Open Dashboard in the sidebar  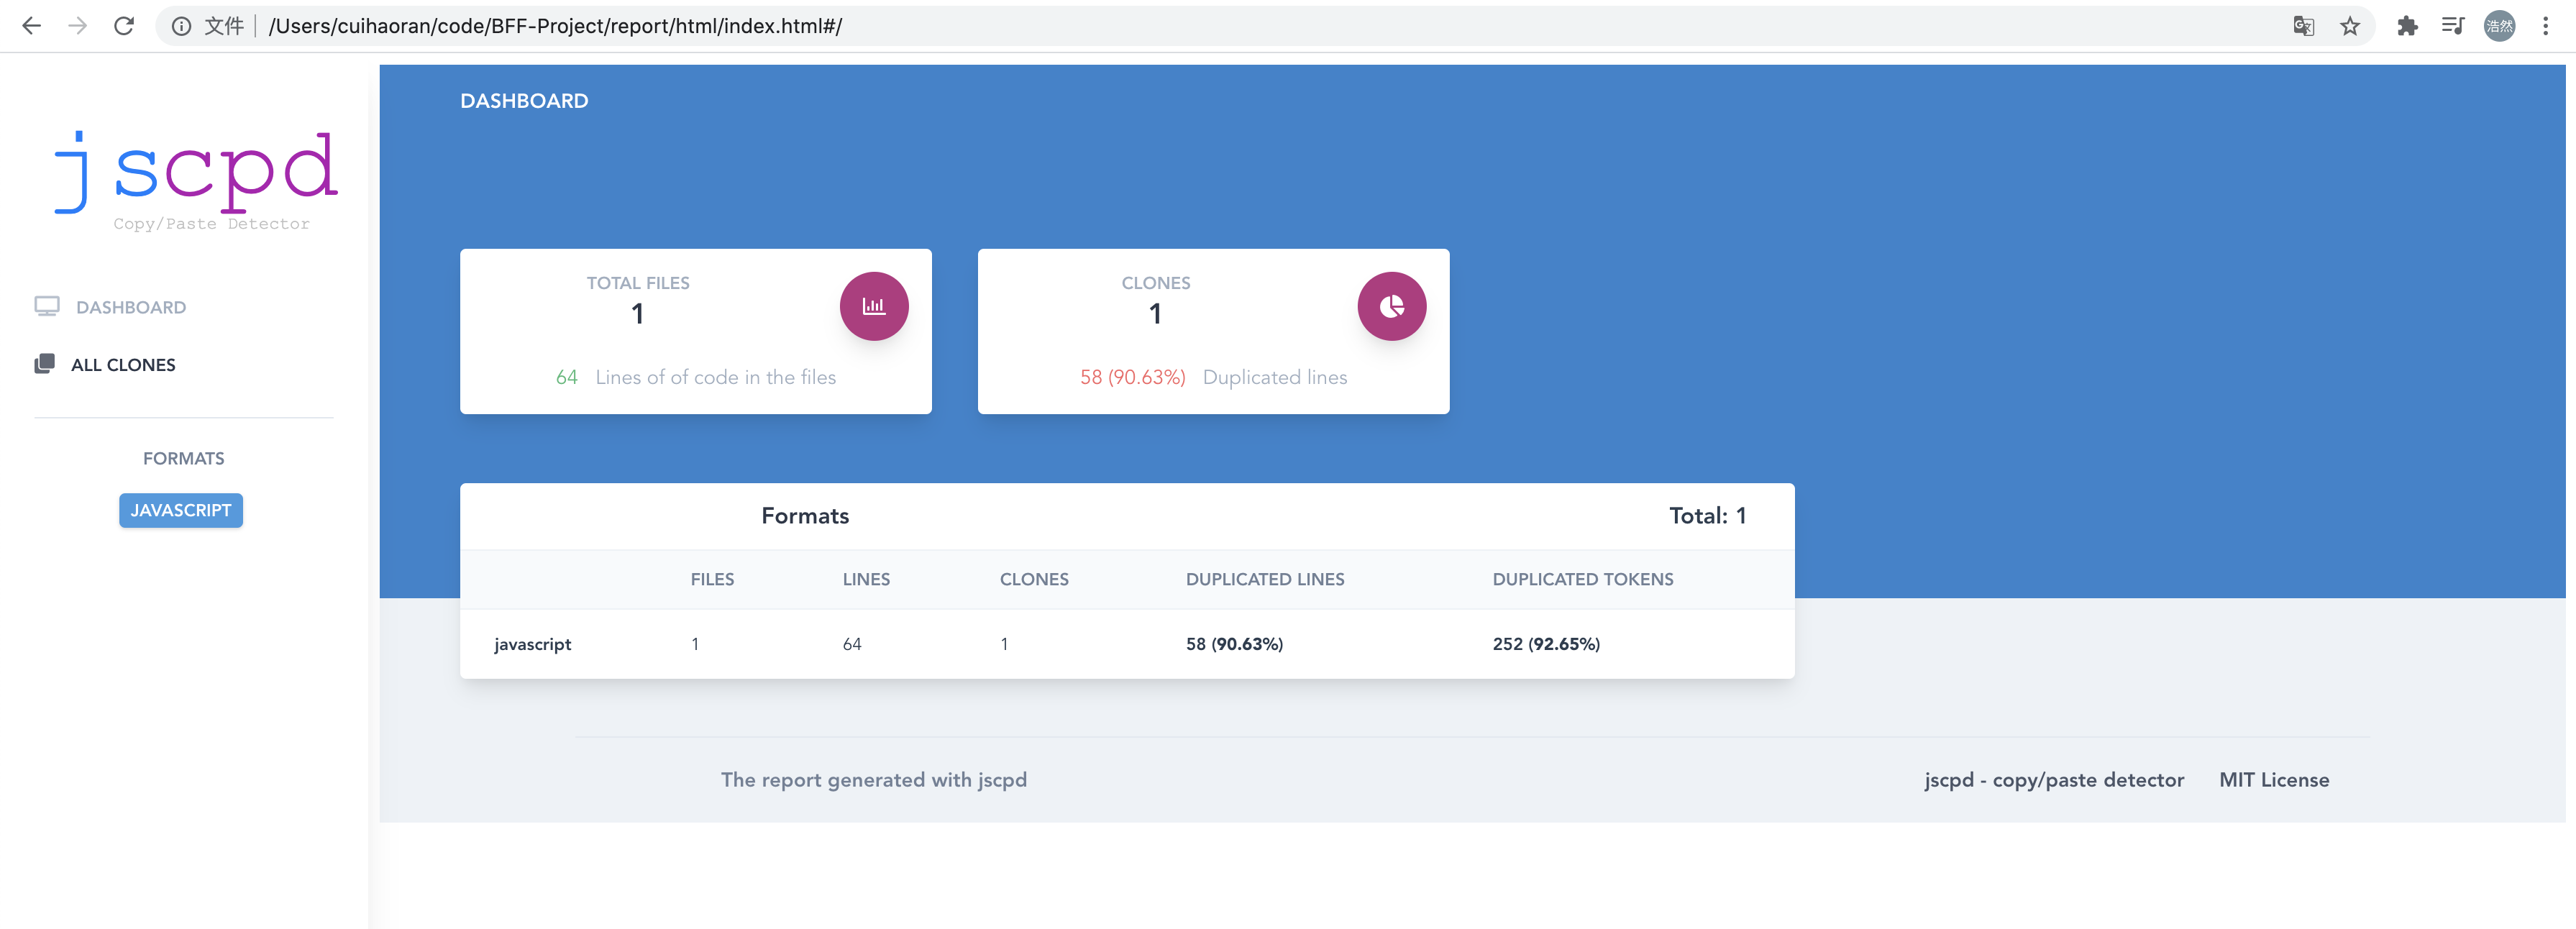[131, 307]
